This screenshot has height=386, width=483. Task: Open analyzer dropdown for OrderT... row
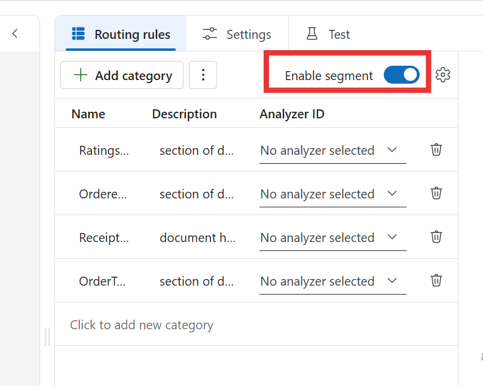[x=333, y=281]
